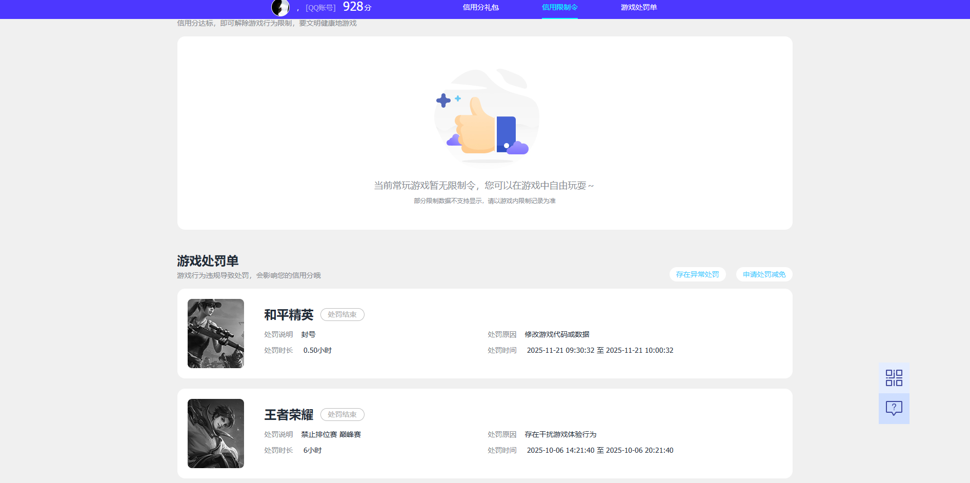Click the 王者荣耀 game cover thumbnail
This screenshot has height=483, width=970.
click(215, 433)
